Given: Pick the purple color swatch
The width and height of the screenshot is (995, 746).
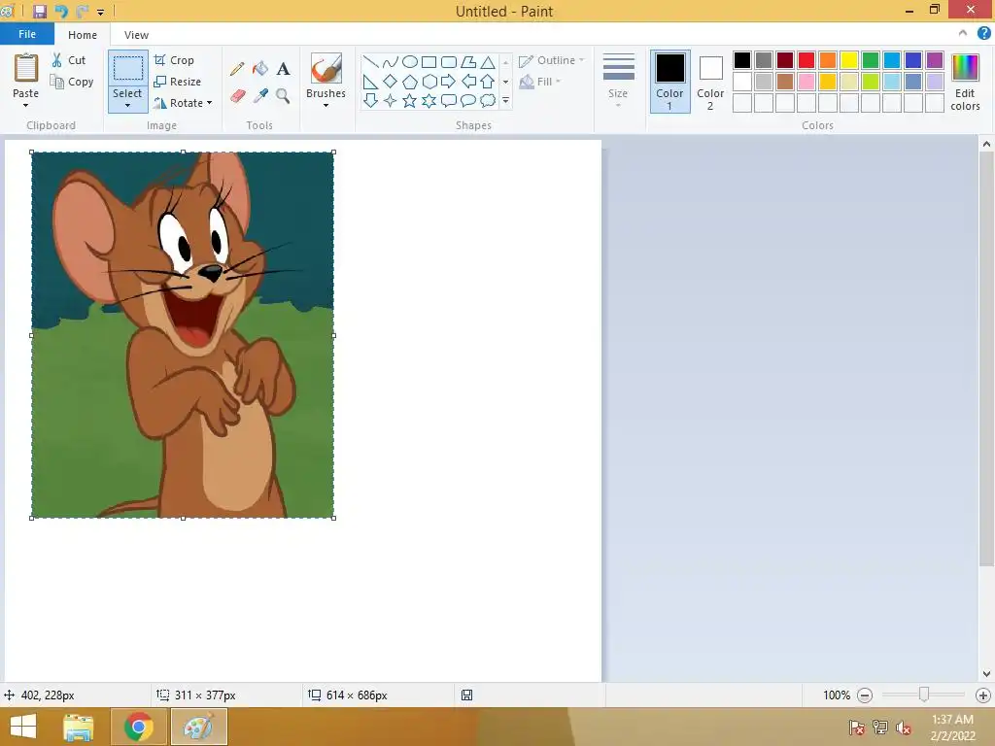Looking at the screenshot, I should point(935,60).
